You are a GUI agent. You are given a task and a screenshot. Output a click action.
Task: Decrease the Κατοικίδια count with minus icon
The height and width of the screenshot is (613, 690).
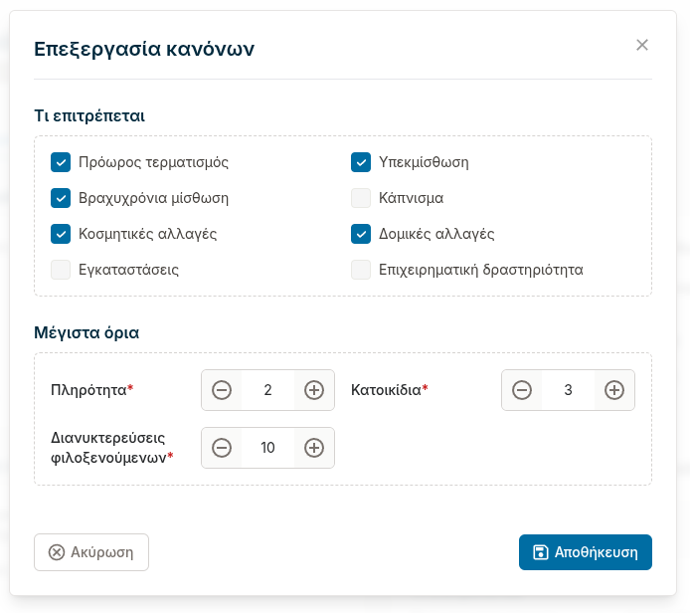click(522, 390)
